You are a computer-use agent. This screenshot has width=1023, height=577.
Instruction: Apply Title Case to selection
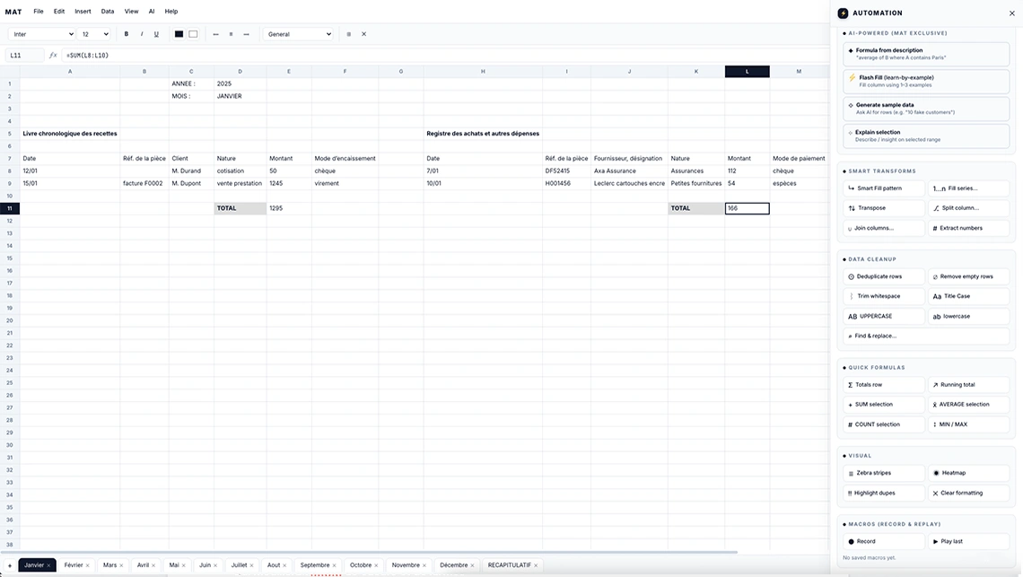968,296
